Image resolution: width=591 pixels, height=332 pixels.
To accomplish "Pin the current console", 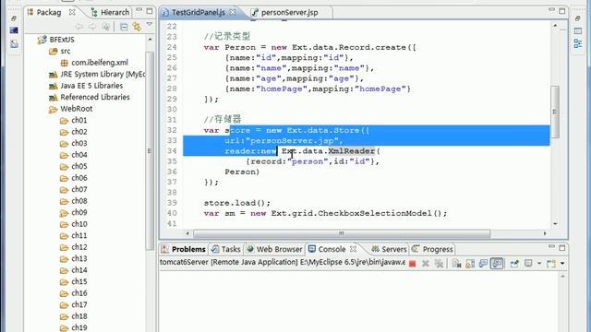I will point(515,264).
